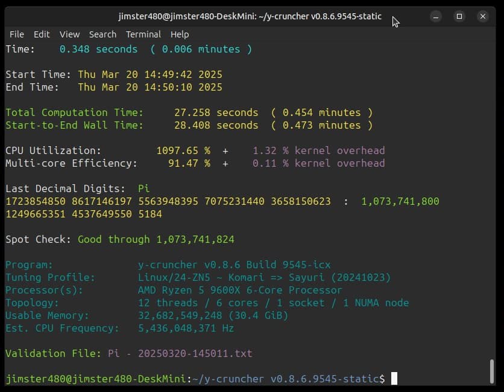
Task: Click the AMD Ryzen 5 9600X processor text
Action: (240, 290)
